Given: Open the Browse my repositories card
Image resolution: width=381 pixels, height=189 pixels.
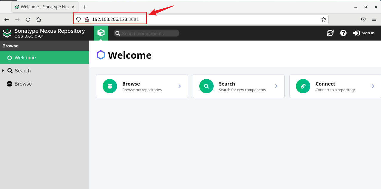Looking at the screenshot, I should (142, 86).
